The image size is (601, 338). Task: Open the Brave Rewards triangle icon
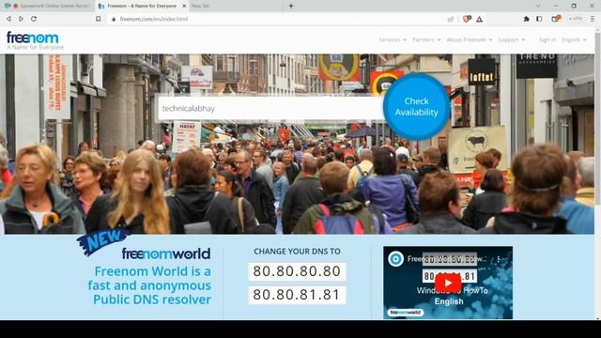(x=479, y=19)
